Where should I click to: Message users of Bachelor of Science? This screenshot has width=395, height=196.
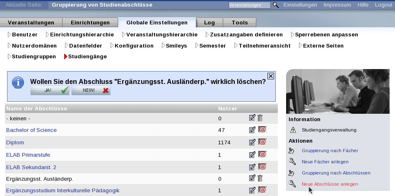262,129
